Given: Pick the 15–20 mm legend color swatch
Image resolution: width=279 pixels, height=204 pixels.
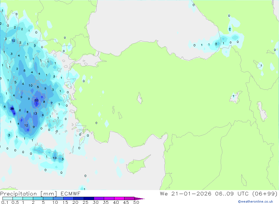Looking at the screenshot, I should click(68, 198).
